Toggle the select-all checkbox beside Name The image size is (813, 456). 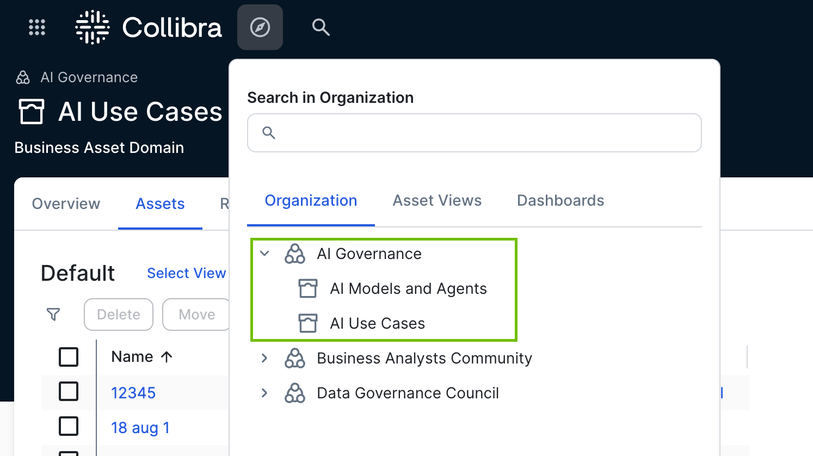(x=69, y=357)
